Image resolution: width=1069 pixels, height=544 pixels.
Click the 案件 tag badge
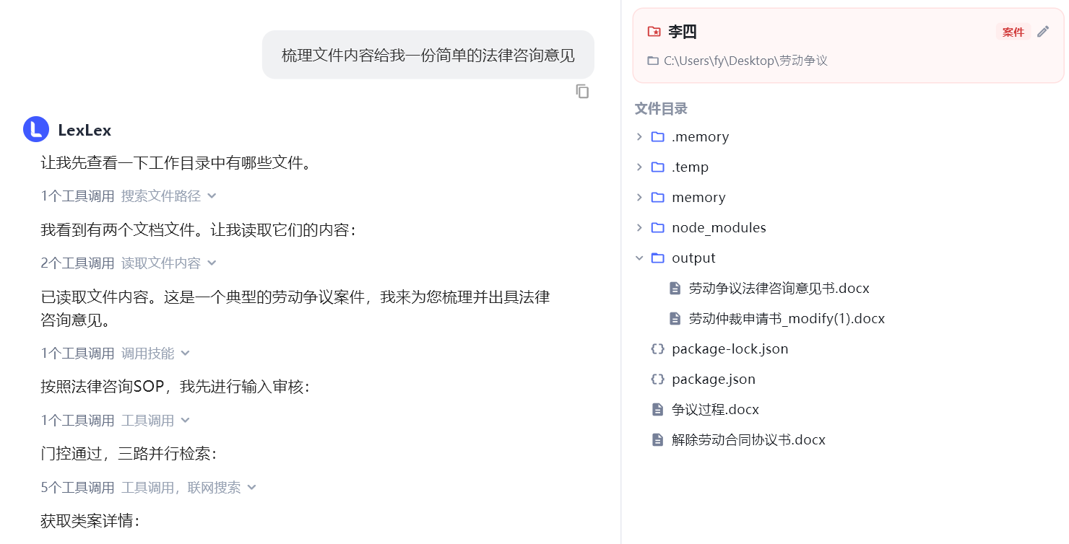click(x=1013, y=32)
